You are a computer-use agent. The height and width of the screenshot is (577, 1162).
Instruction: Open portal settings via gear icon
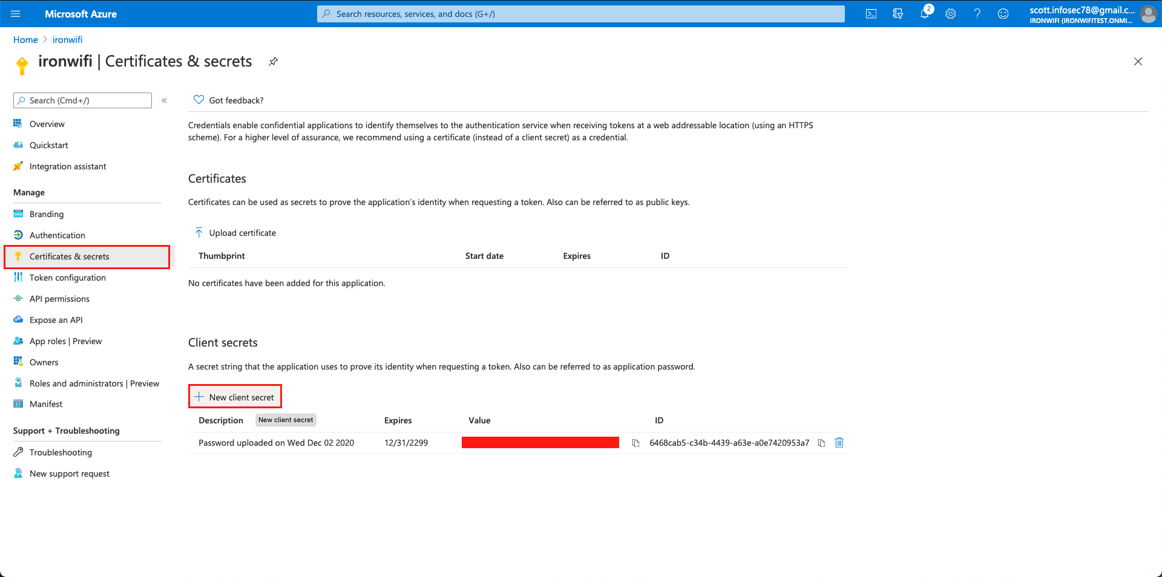coord(950,13)
